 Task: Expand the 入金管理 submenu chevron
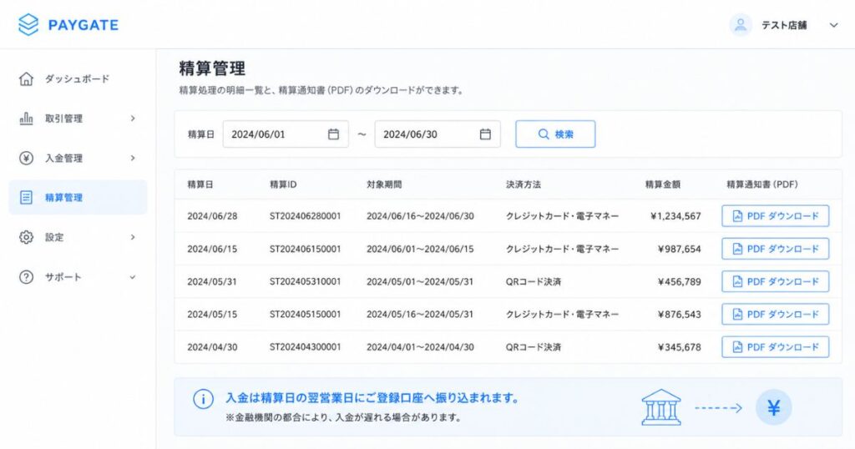coord(133,158)
